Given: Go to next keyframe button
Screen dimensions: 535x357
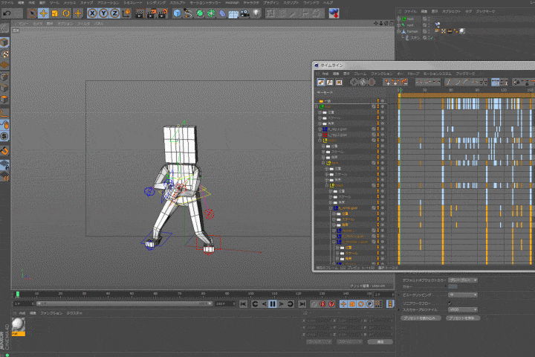Looking at the screenshot, I should point(291,304).
